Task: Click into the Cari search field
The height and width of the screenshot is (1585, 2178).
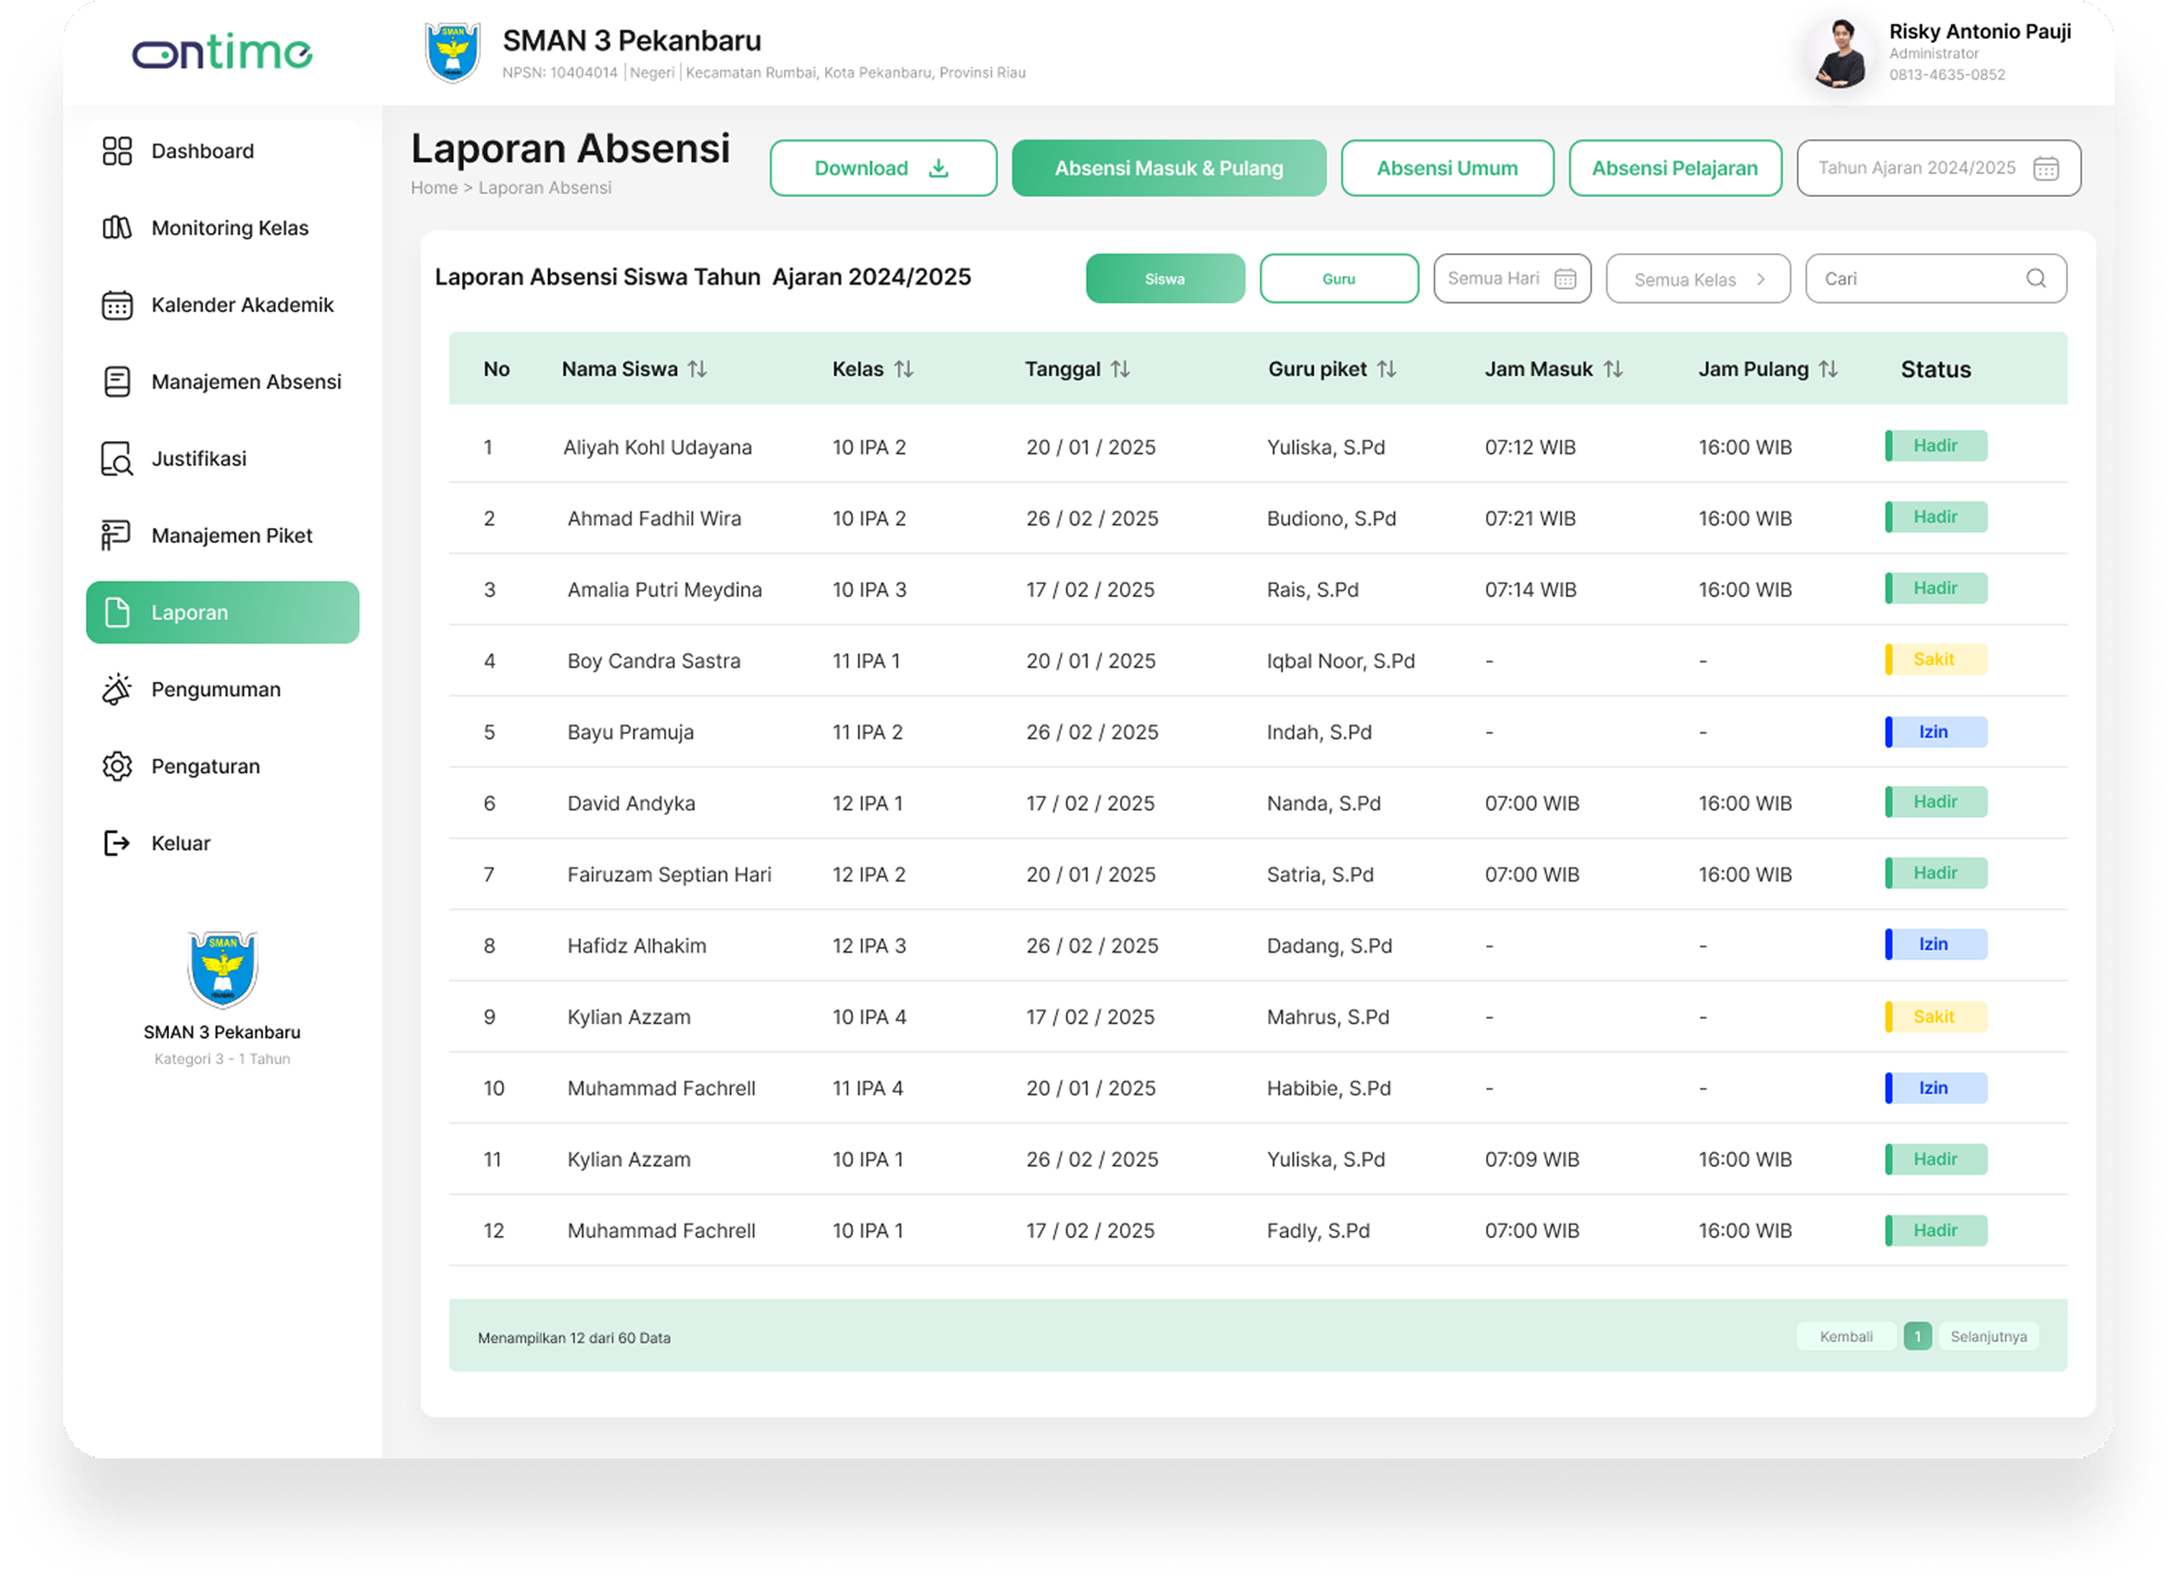Action: (x=1936, y=278)
